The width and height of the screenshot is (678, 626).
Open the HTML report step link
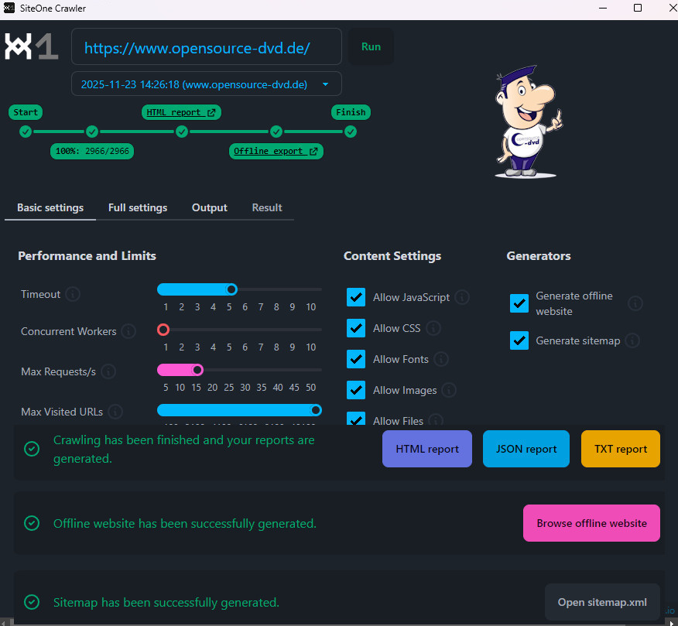182,112
